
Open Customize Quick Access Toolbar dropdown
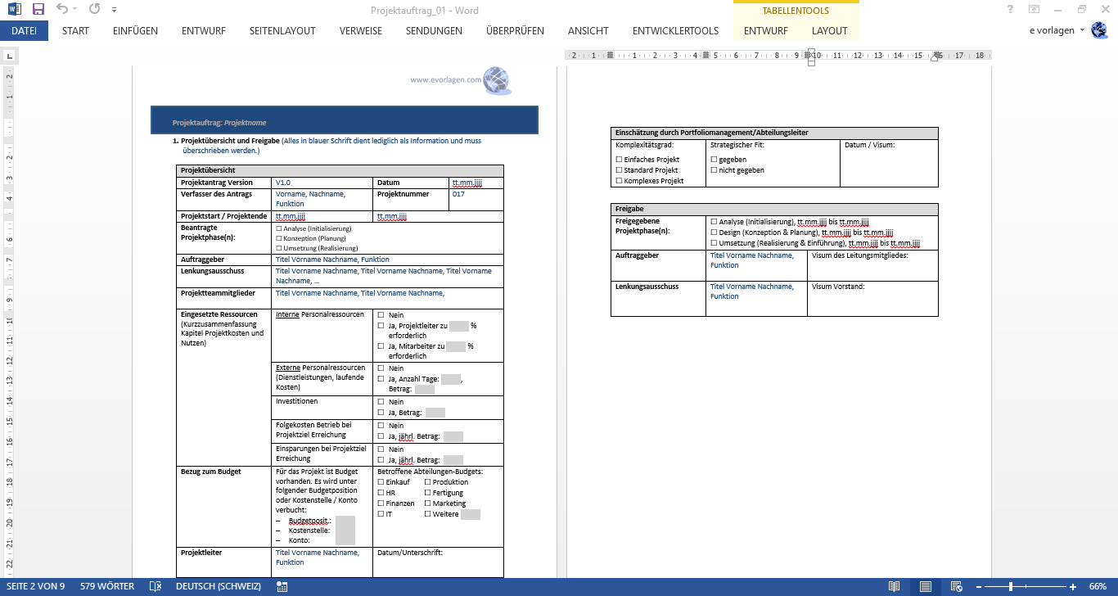click(x=113, y=11)
